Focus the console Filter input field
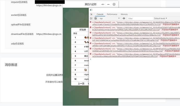This screenshot has width=180, height=106. [x=140, y=18]
